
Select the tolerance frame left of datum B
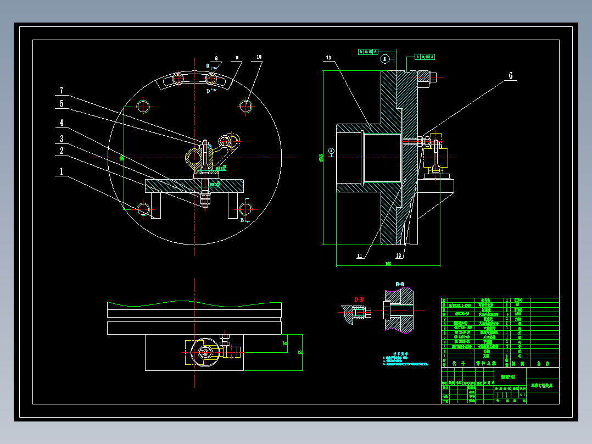point(368,52)
